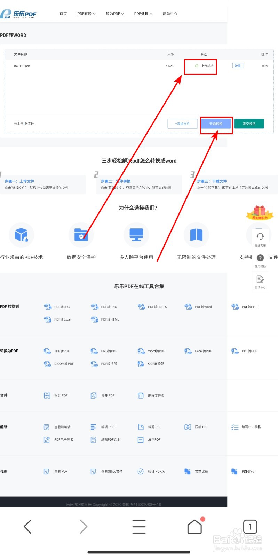The width and height of the screenshot is (278, 558).
Task: Click the 上传成功 status text
Action: pos(207,66)
